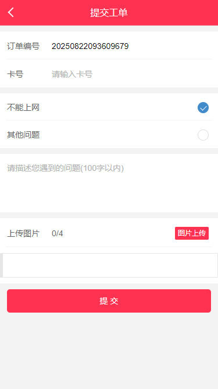This screenshot has height=389, width=218.
Task: Select the order number 20250822093609679
Action: pos(90,46)
